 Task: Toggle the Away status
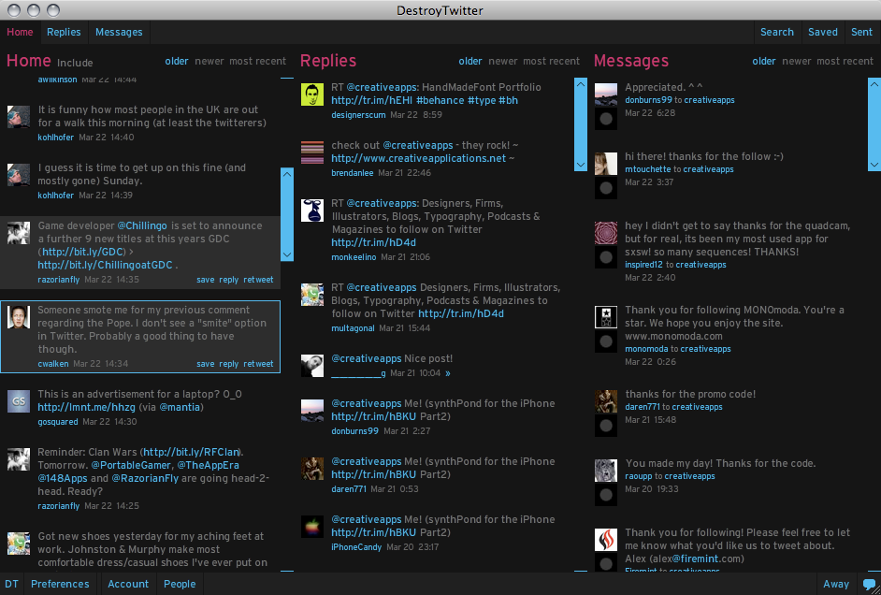(x=836, y=584)
